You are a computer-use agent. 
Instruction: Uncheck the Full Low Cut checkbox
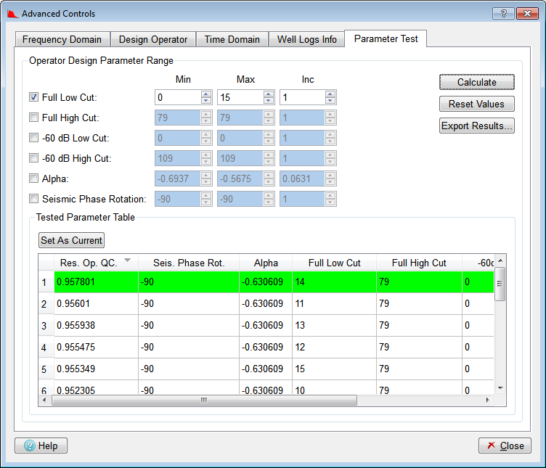[34, 97]
